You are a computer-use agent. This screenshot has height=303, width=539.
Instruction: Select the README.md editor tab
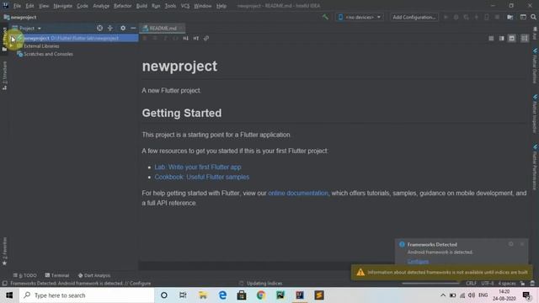click(162, 28)
